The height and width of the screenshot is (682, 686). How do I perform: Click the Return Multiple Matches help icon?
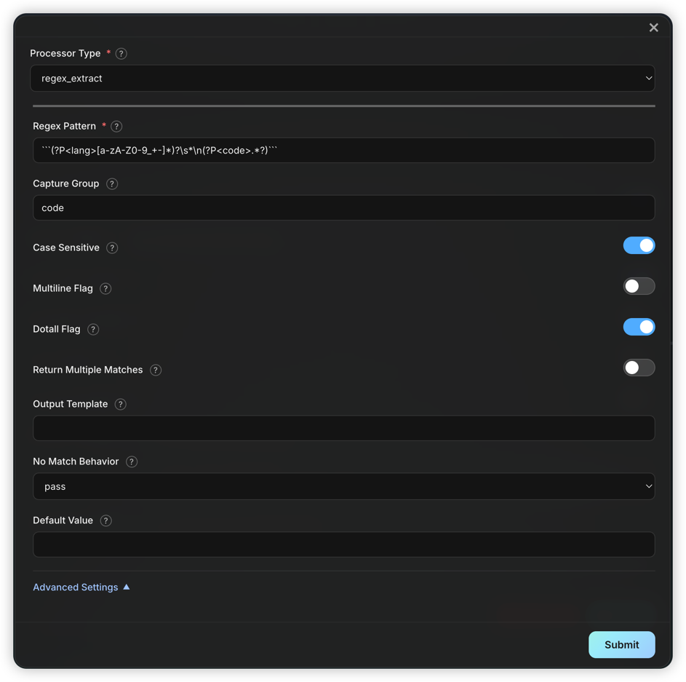click(155, 370)
